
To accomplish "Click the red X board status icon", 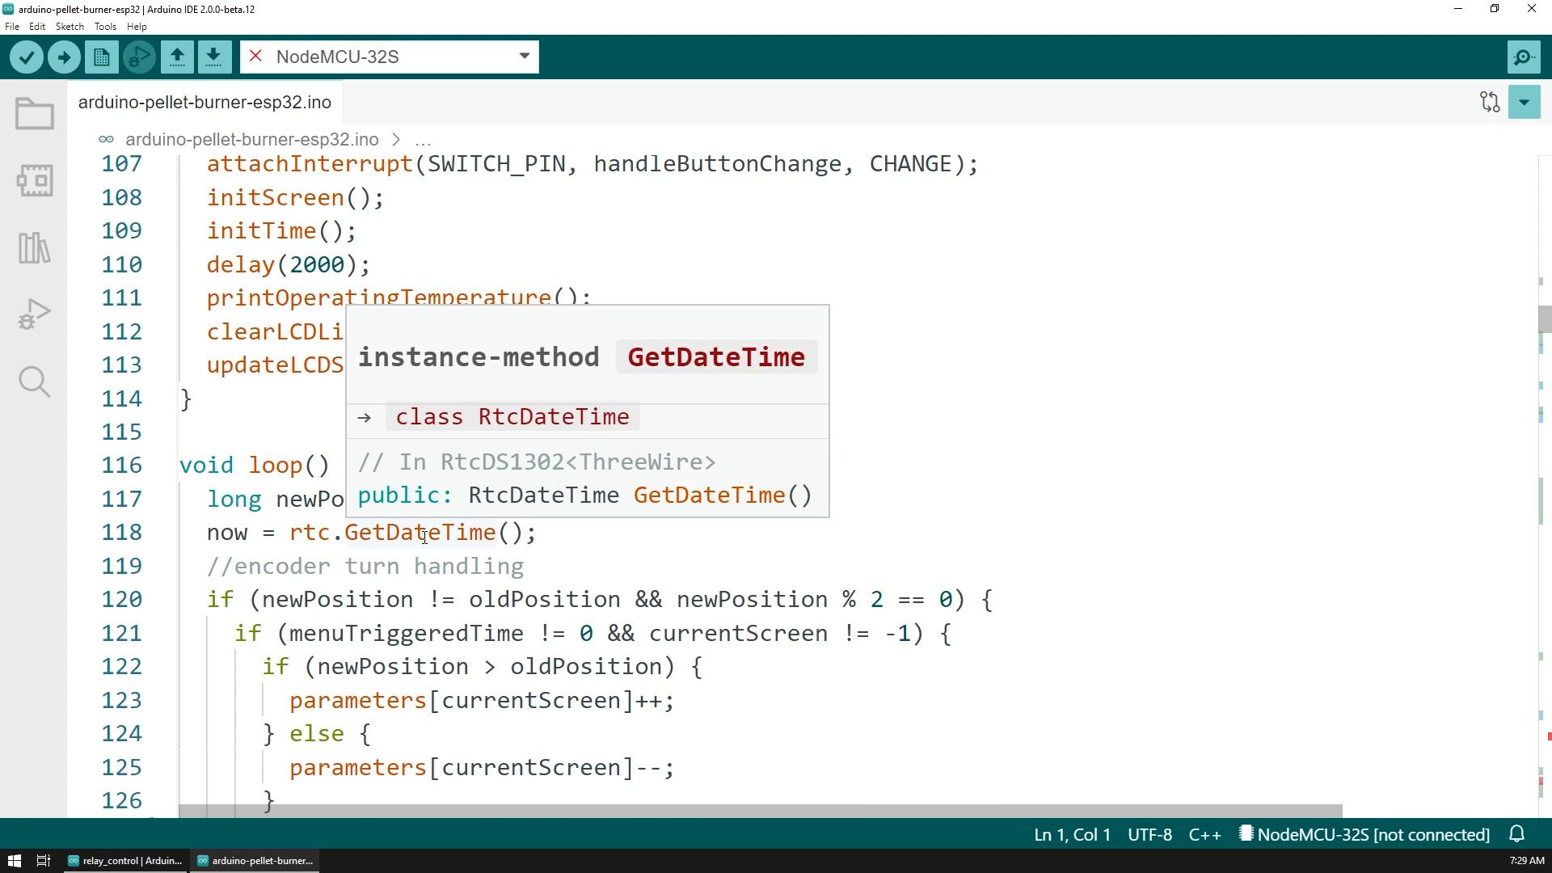I will [x=255, y=57].
